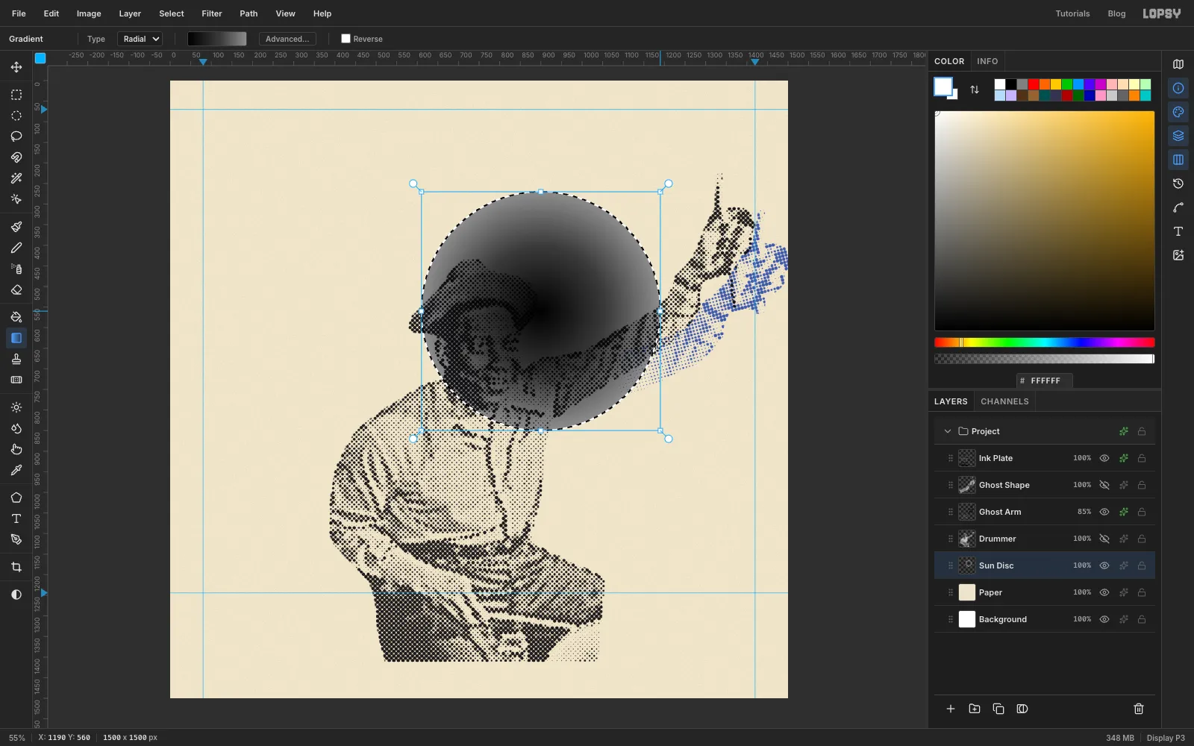The width and height of the screenshot is (1194, 746).
Task: Click the hue spectrum slider
Action: tap(1044, 342)
